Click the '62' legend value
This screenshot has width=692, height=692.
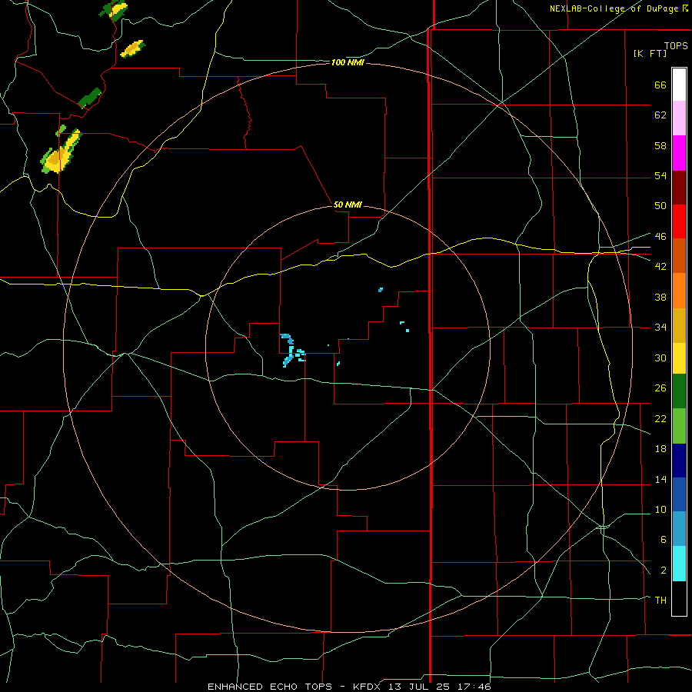pos(660,115)
